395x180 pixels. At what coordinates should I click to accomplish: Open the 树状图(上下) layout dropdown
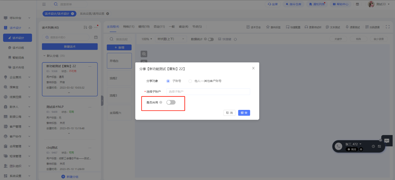click(171, 39)
